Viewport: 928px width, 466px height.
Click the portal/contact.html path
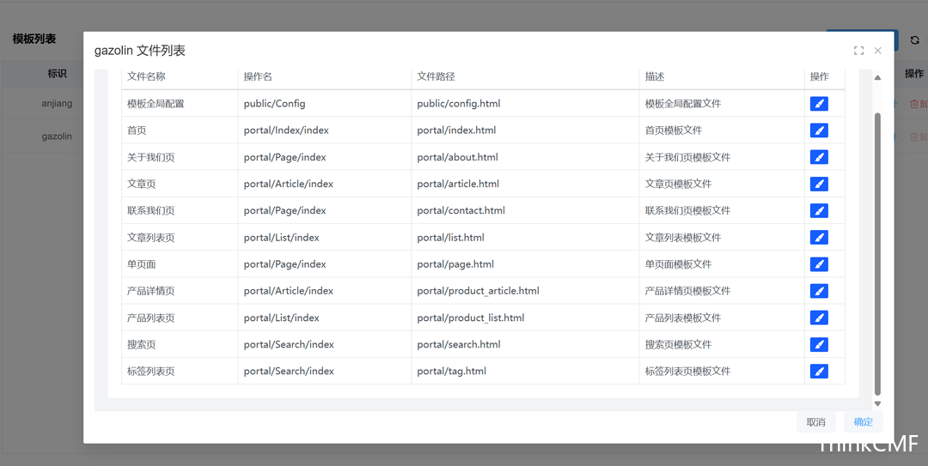[461, 210]
